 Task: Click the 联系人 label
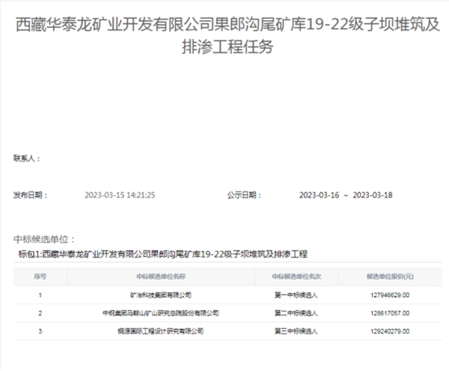tap(27, 159)
